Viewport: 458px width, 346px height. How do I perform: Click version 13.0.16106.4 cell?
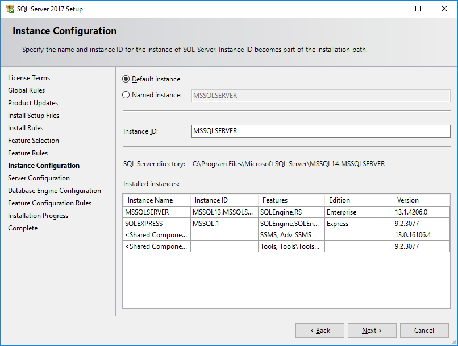point(421,235)
